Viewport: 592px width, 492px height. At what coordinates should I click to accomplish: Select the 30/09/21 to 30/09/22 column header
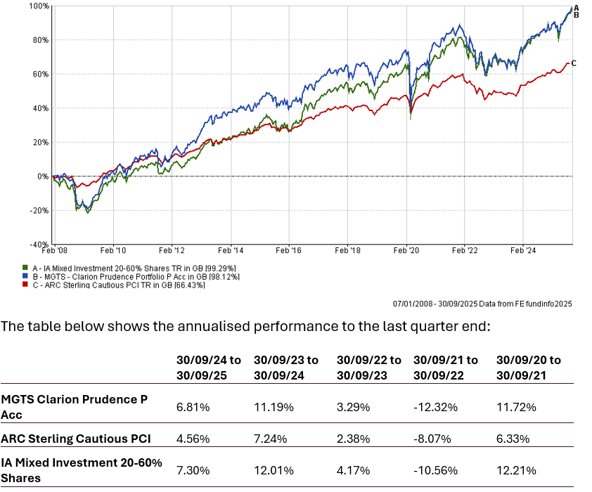click(446, 367)
